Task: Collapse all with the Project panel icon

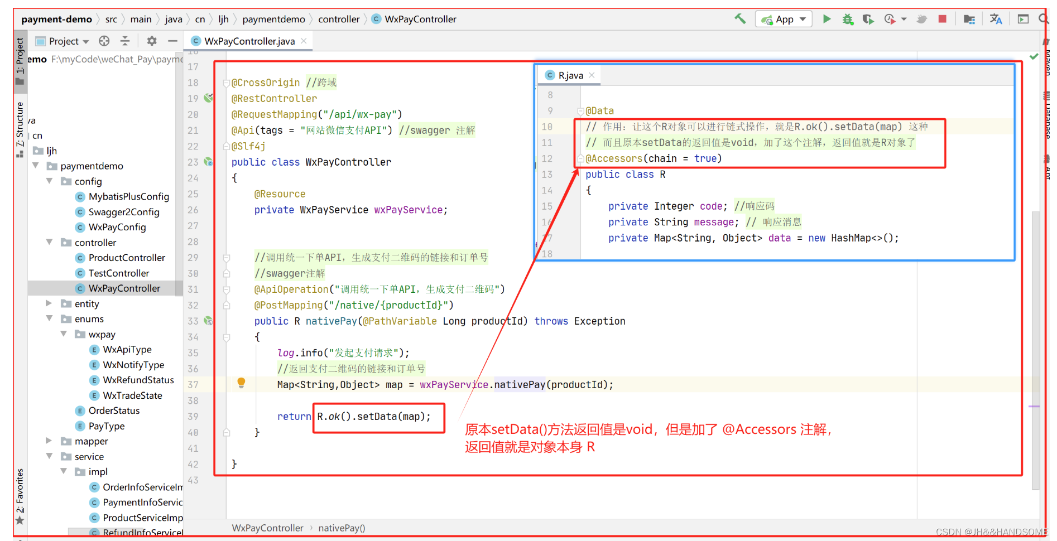Action: tap(125, 41)
